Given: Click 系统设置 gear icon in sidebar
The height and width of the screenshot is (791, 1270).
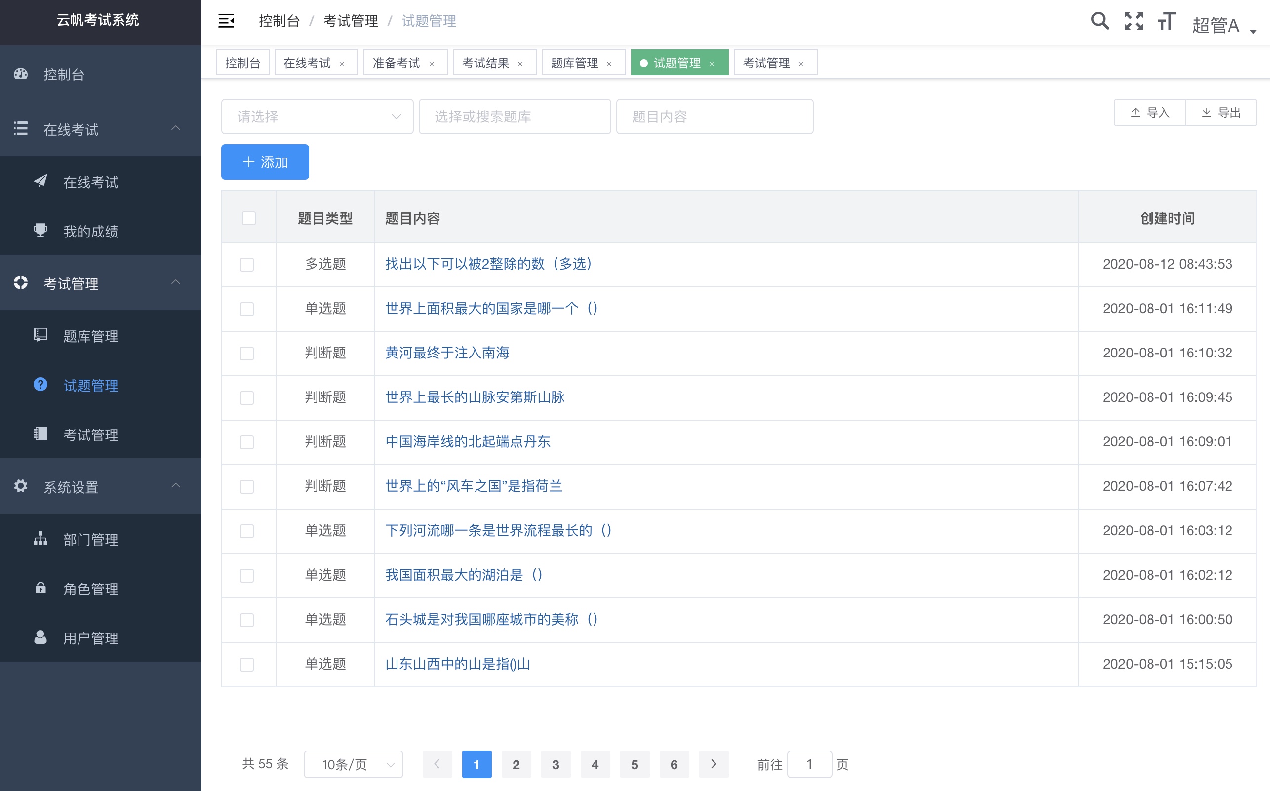Looking at the screenshot, I should 20,486.
